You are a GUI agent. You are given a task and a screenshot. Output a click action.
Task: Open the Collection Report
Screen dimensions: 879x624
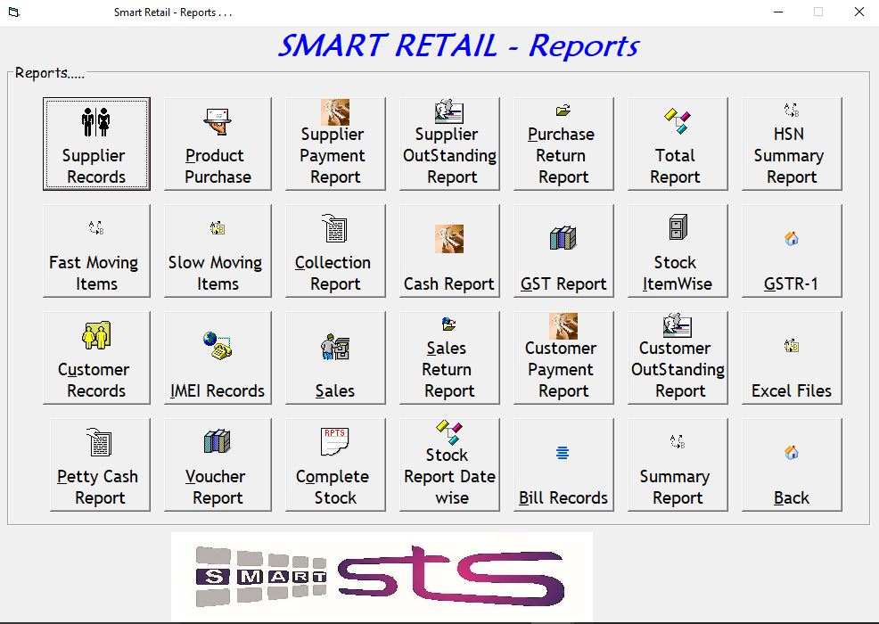click(x=335, y=250)
